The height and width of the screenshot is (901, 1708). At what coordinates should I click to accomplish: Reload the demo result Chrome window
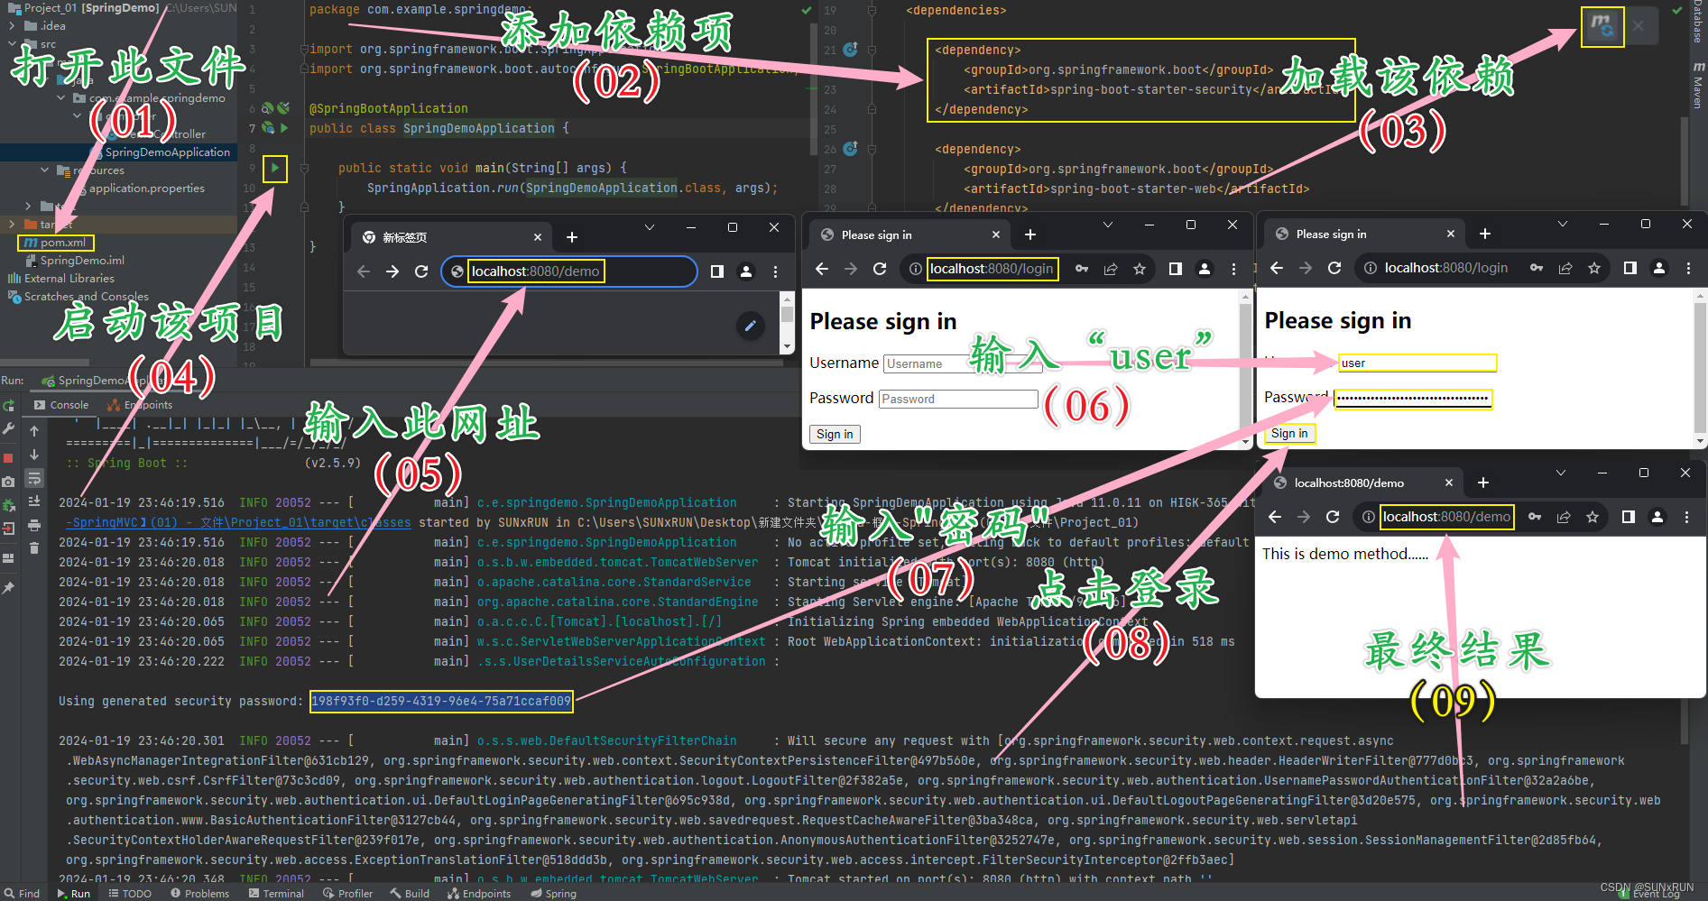tap(1333, 517)
